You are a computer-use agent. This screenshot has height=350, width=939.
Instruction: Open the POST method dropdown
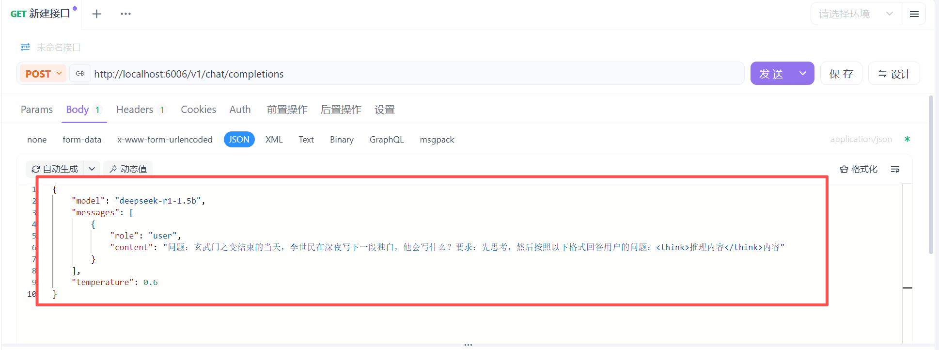44,74
